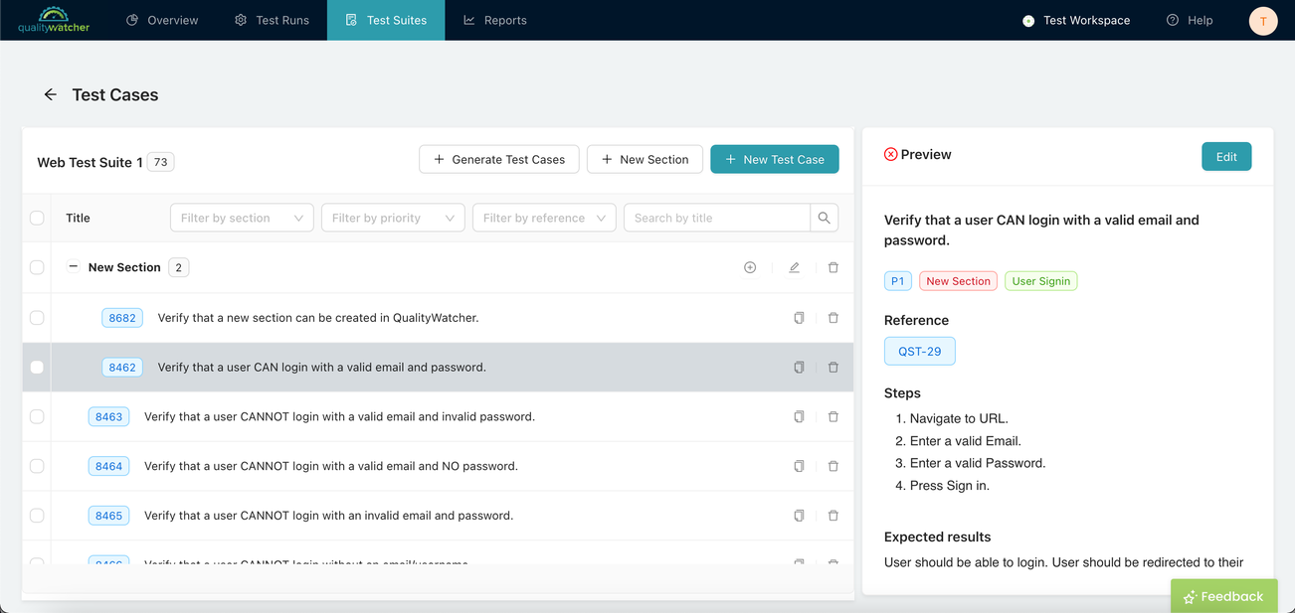Delete New Section using the trash icon

pyautogui.click(x=833, y=267)
